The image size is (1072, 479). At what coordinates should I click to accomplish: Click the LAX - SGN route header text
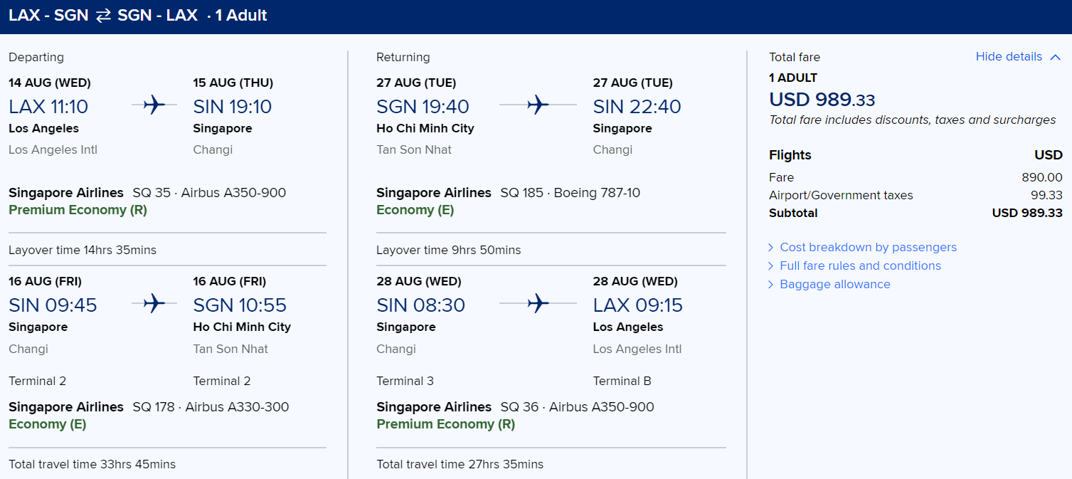(48, 16)
